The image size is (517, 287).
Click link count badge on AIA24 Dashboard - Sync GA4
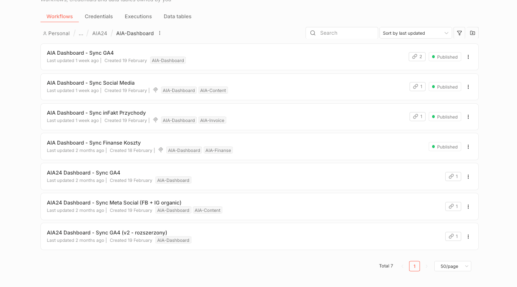click(x=453, y=176)
